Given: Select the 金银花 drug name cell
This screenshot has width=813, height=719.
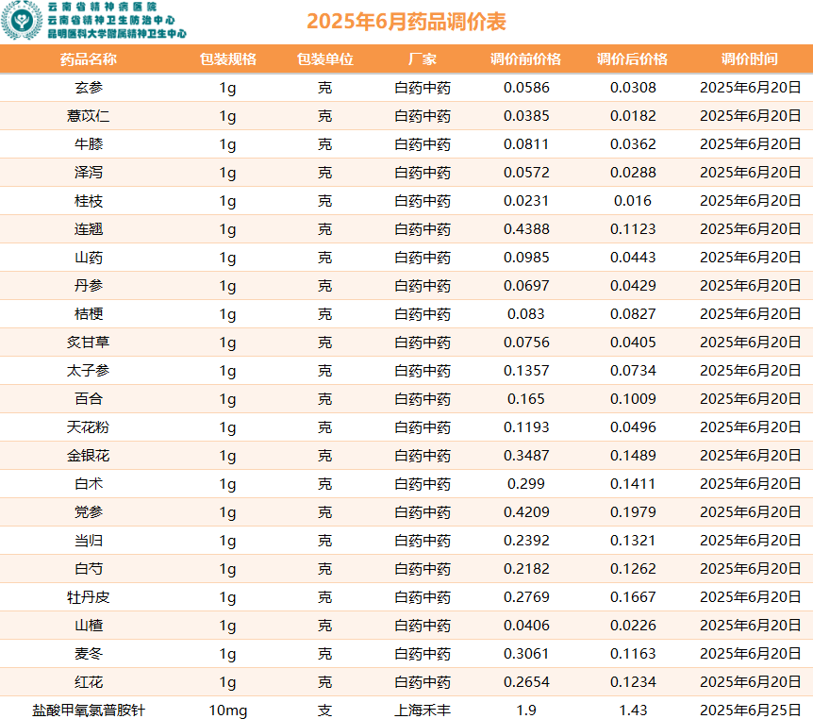Looking at the screenshot, I should click(x=89, y=456).
